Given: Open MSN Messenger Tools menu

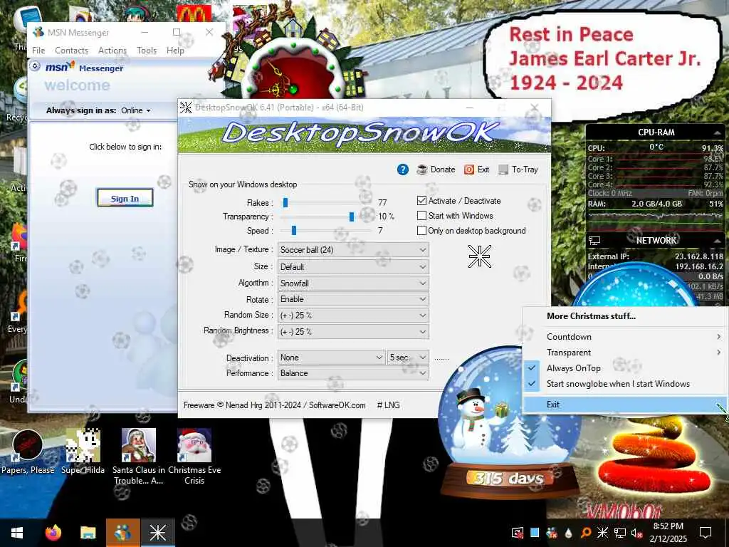Looking at the screenshot, I should pos(147,51).
